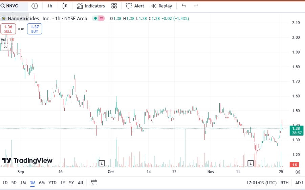305x190 pixels.
Task: Redo the chart action
Action: coord(196,6)
